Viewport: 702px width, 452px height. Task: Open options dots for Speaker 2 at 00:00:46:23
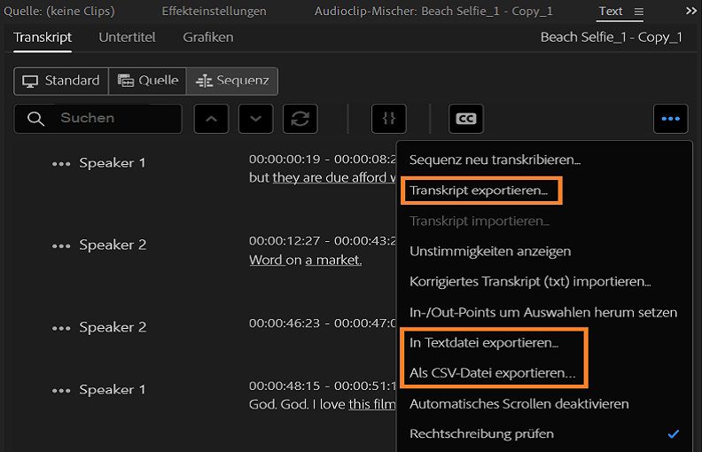point(61,329)
